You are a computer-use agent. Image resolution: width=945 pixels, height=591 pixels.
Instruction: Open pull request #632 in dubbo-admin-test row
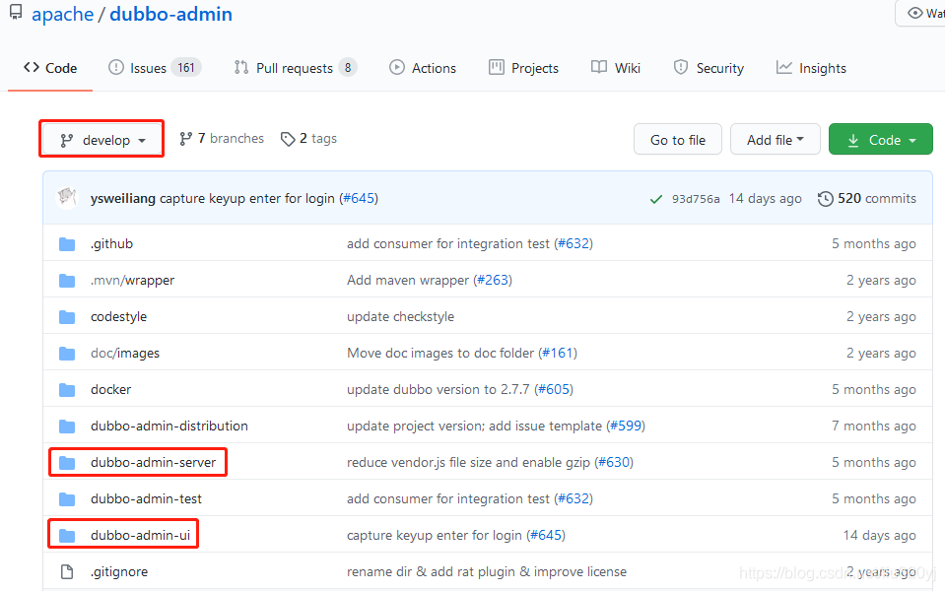pyautogui.click(x=574, y=498)
